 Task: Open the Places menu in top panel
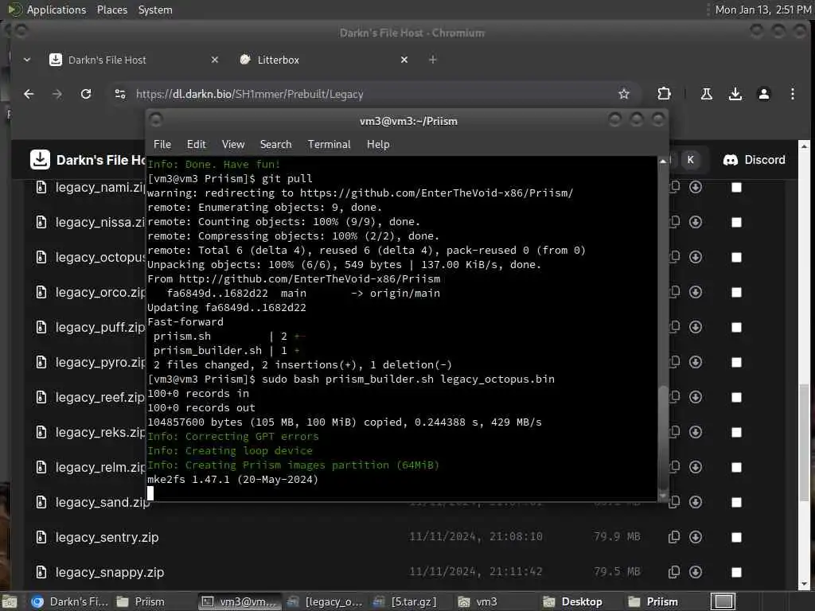(x=111, y=10)
